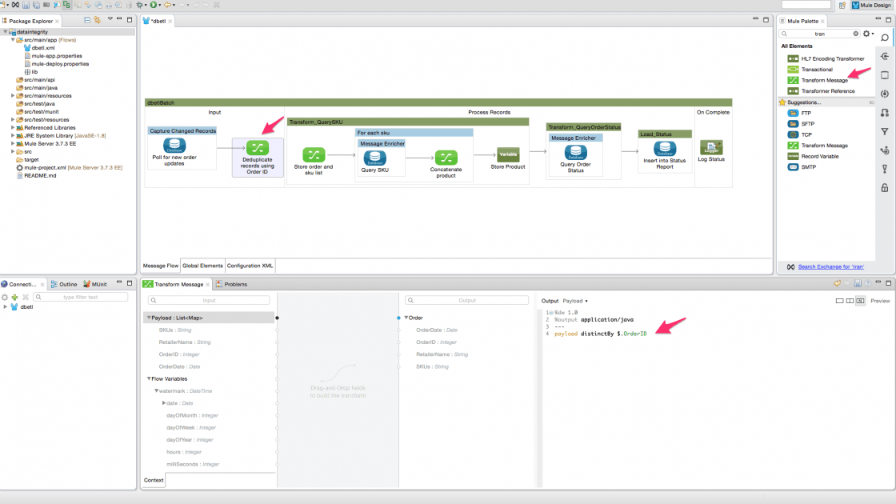This screenshot has height=504, width=896.
Task: Collapse the Payload : List<Map> input tree
Action: pos(148,318)
